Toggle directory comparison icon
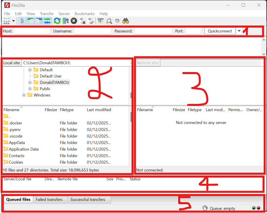267x213 pixels. [109, 21]
